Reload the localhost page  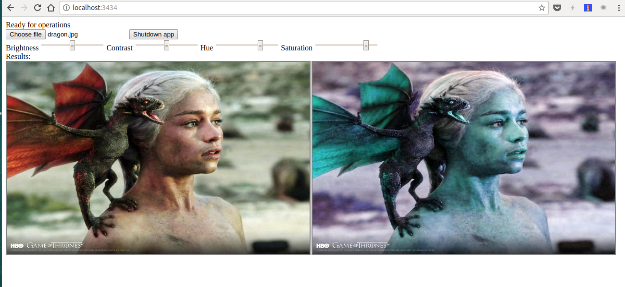tap(37, 8)
